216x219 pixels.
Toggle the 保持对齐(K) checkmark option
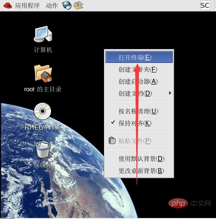point(139,123)
